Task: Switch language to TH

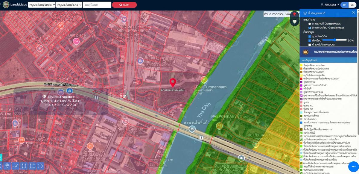Action: 344,5
